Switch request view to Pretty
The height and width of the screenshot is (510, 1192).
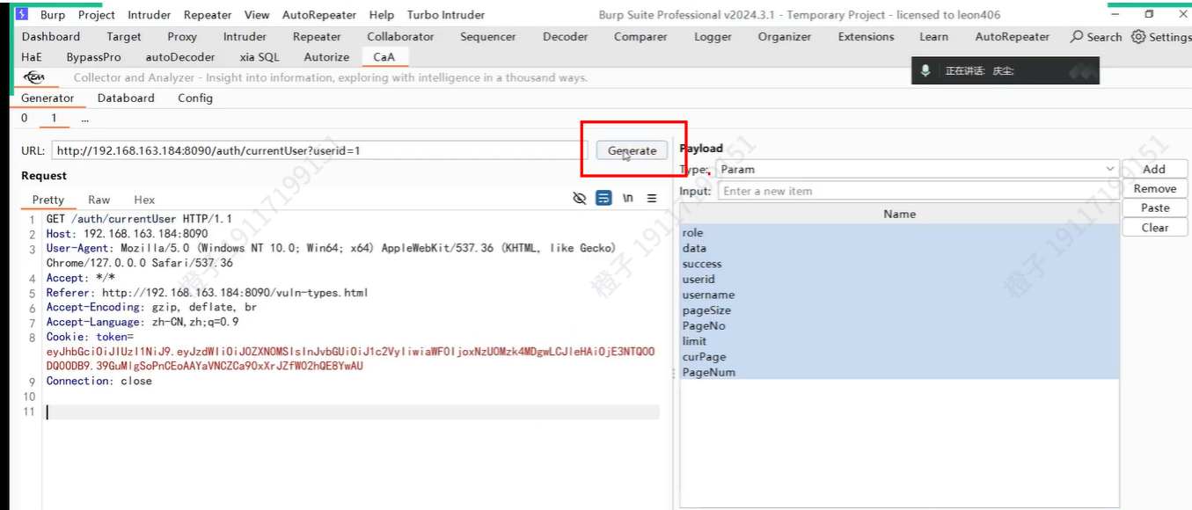[48, 200]
